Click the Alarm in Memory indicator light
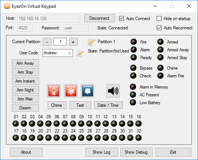 click(133, 87)
